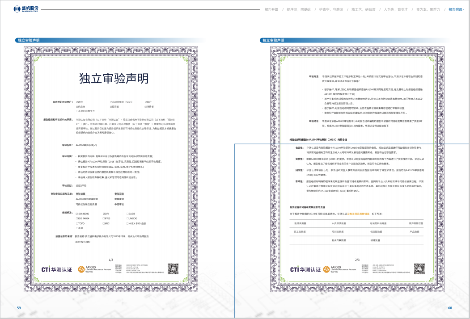The width and height of the screenshot is (470, 319).
Task: Switch to the 报告附录 navigation tab
Action: 455,9
